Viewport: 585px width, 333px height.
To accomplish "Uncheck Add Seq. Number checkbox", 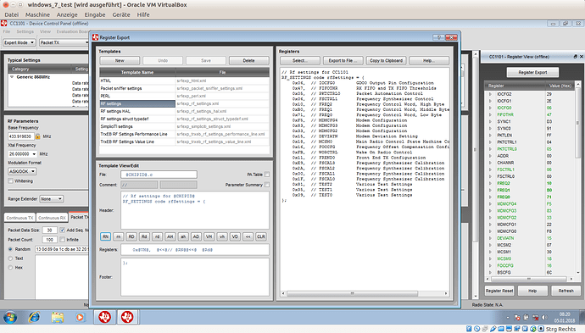I will coord(62,230).
